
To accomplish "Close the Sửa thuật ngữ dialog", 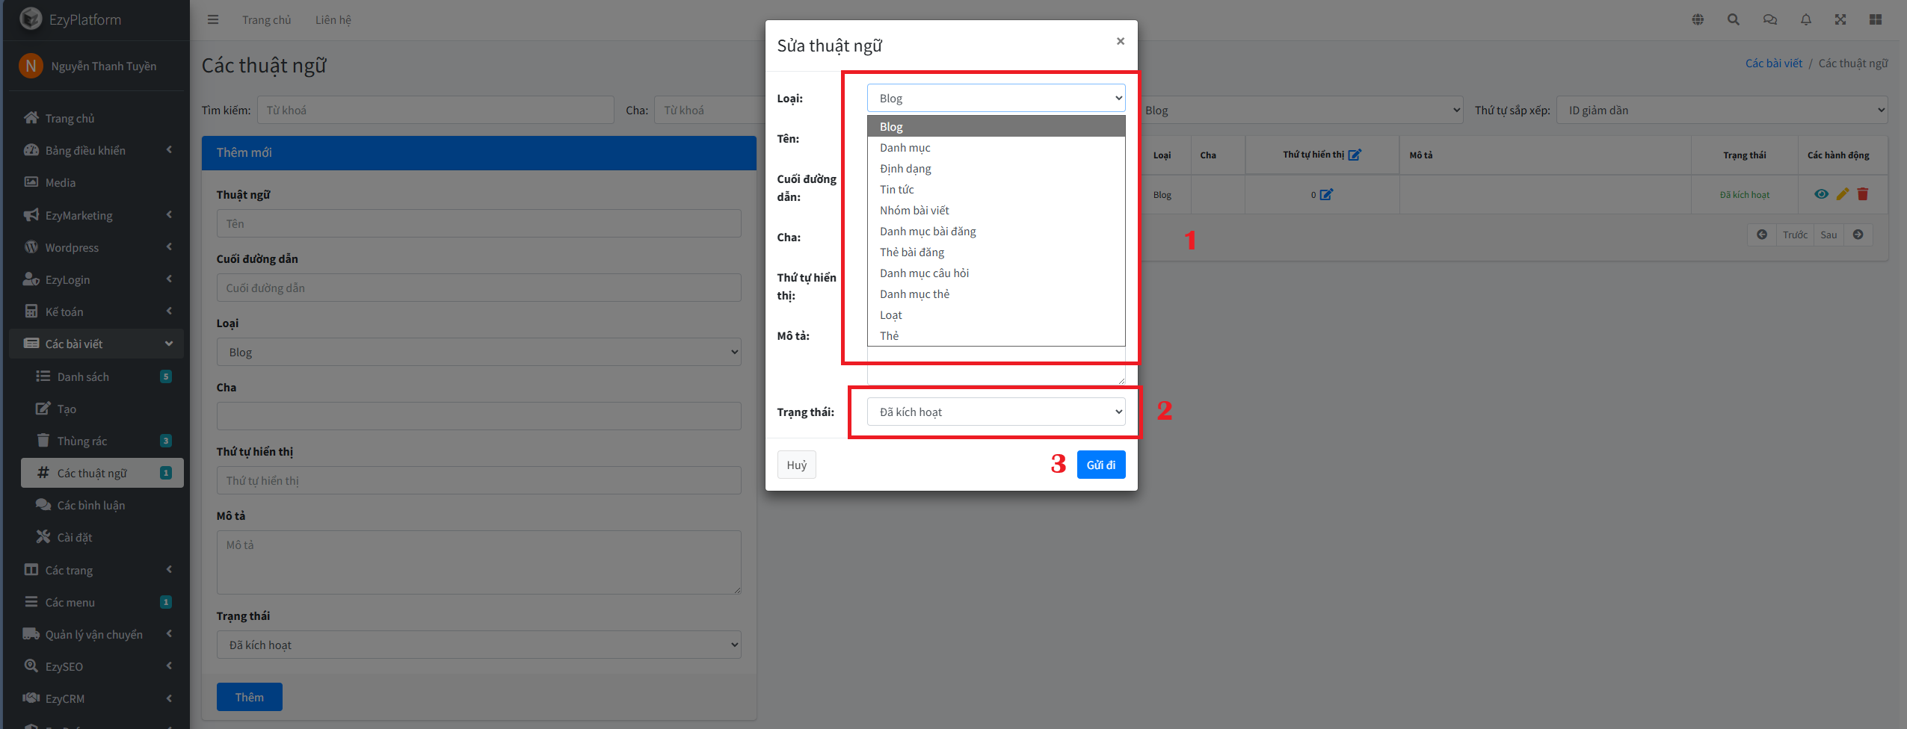I will point(1120,41).
